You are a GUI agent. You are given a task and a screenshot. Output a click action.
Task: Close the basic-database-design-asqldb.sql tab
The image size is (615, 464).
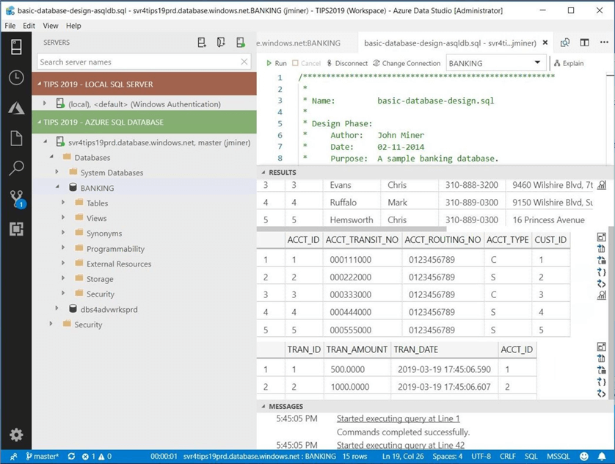pyautogui.click(x=545, y=43)
